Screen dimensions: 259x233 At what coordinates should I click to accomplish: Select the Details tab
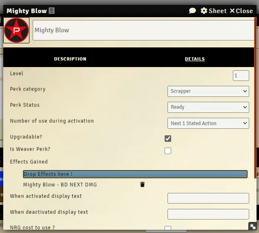pos(194,59)
